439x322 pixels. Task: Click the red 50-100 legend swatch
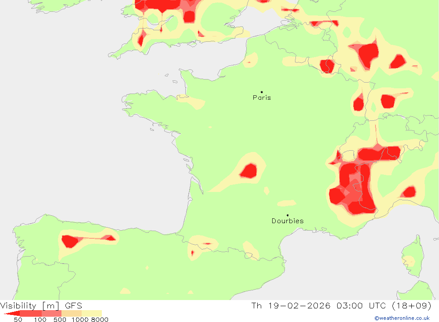tap(31, 313)
